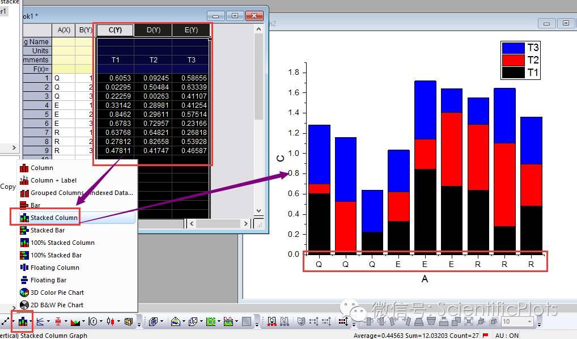Click the Template Library icon
This screenshot has height=339, width=577.
pos(128,321)
